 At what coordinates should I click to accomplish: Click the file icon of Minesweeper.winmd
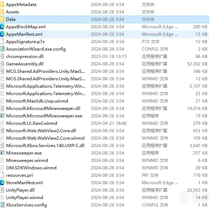coord(2,161)
